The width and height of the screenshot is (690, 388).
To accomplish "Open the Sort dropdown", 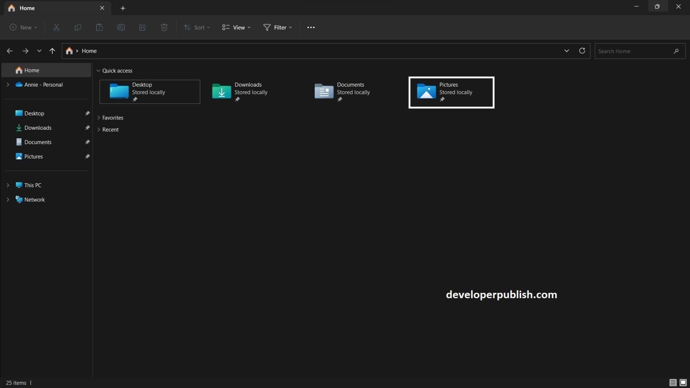I will (x=196, y=27).
